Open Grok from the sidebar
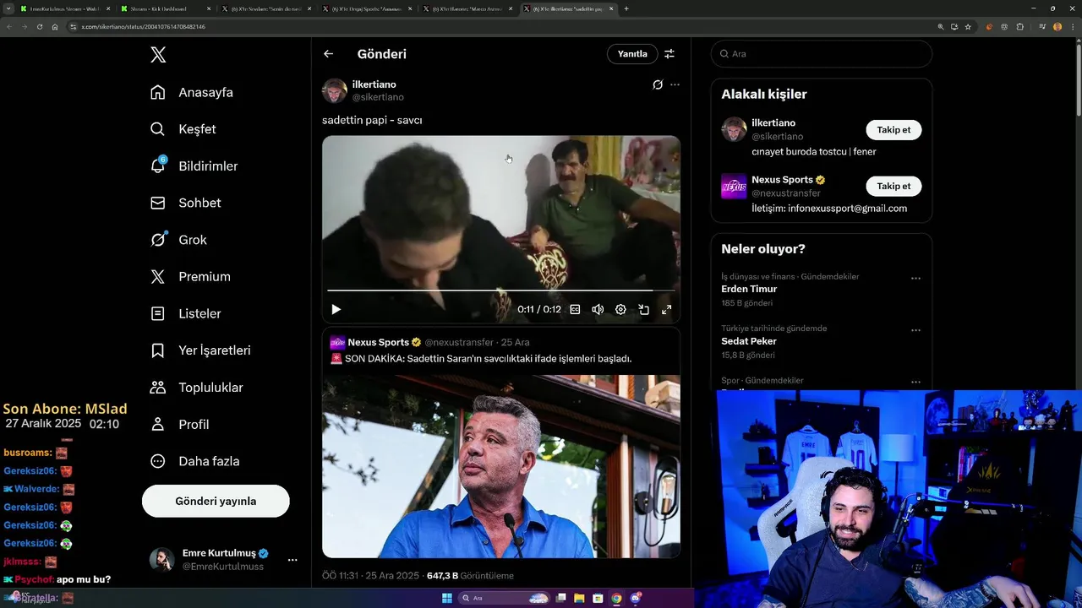Screen dimensions: 1082x608 tap(178, 240)
